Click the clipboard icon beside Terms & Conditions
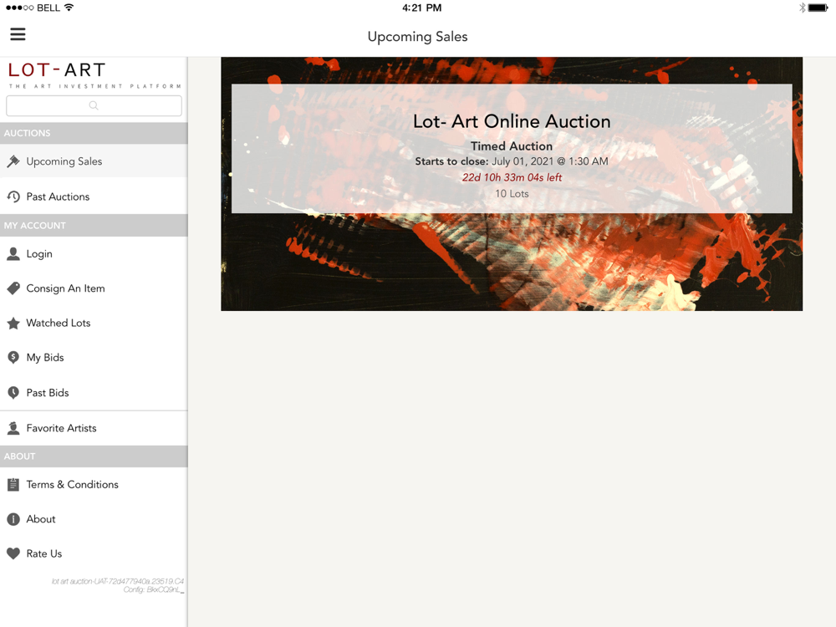836x627 pixels. pyautogui.click(x=13, y=485)
